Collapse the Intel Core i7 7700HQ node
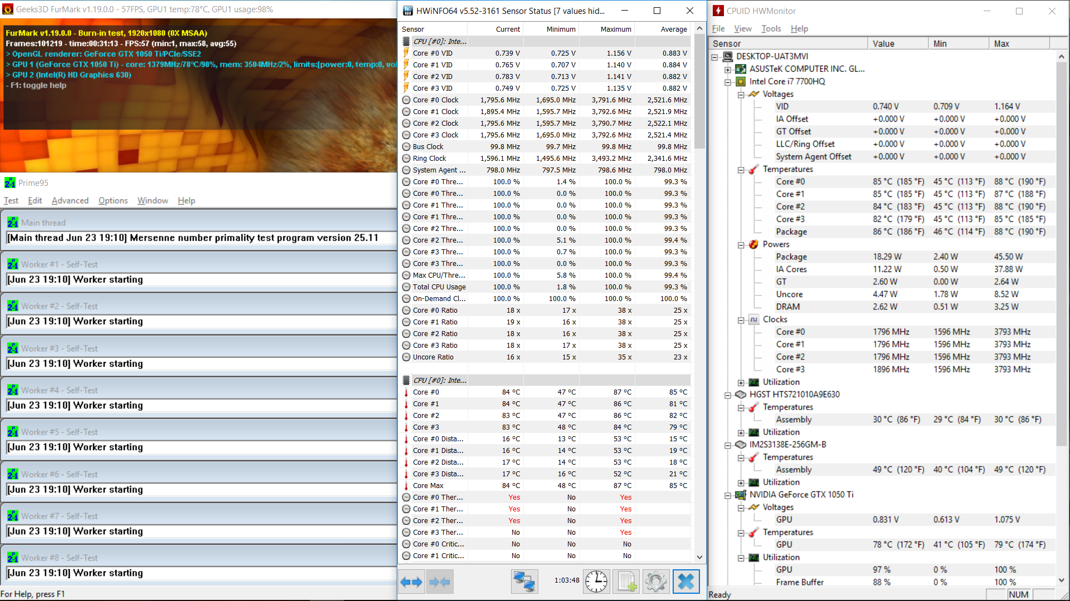Viewport: 1070px width, 601px height. pos(728,82)
